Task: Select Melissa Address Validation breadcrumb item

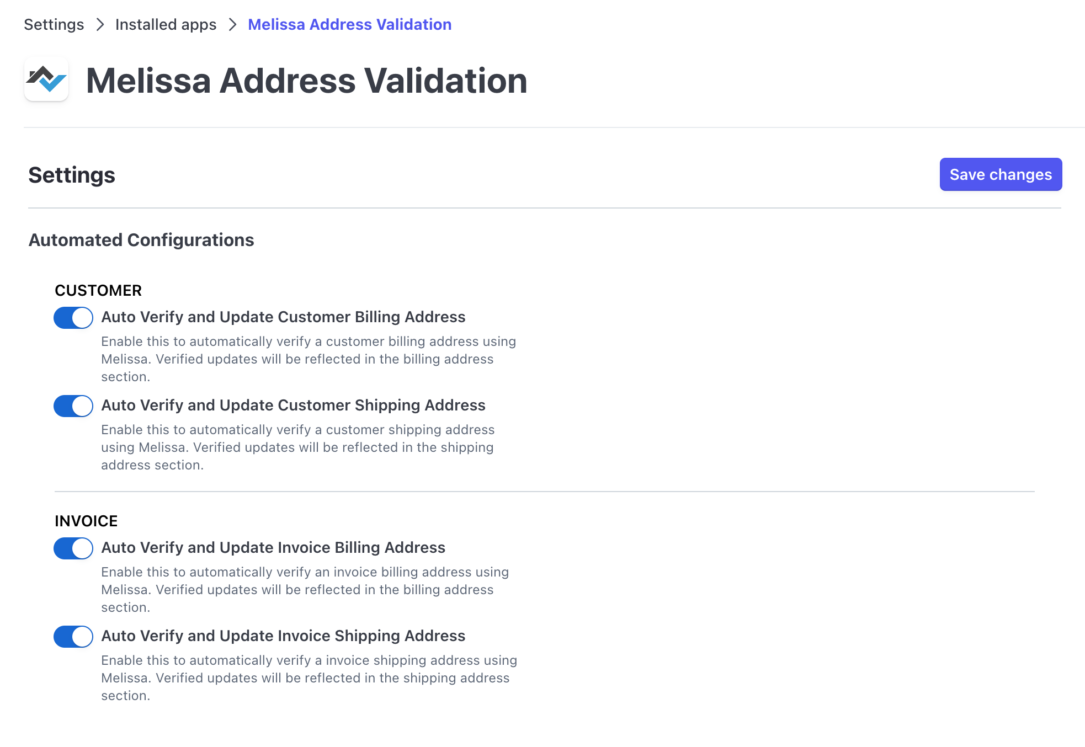Action: [349, 25]
